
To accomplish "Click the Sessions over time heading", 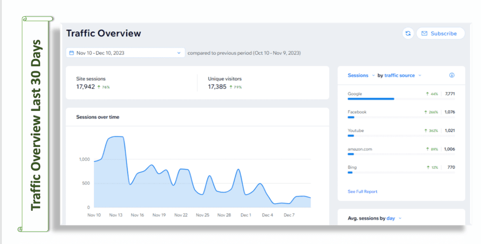I will 98,117.
